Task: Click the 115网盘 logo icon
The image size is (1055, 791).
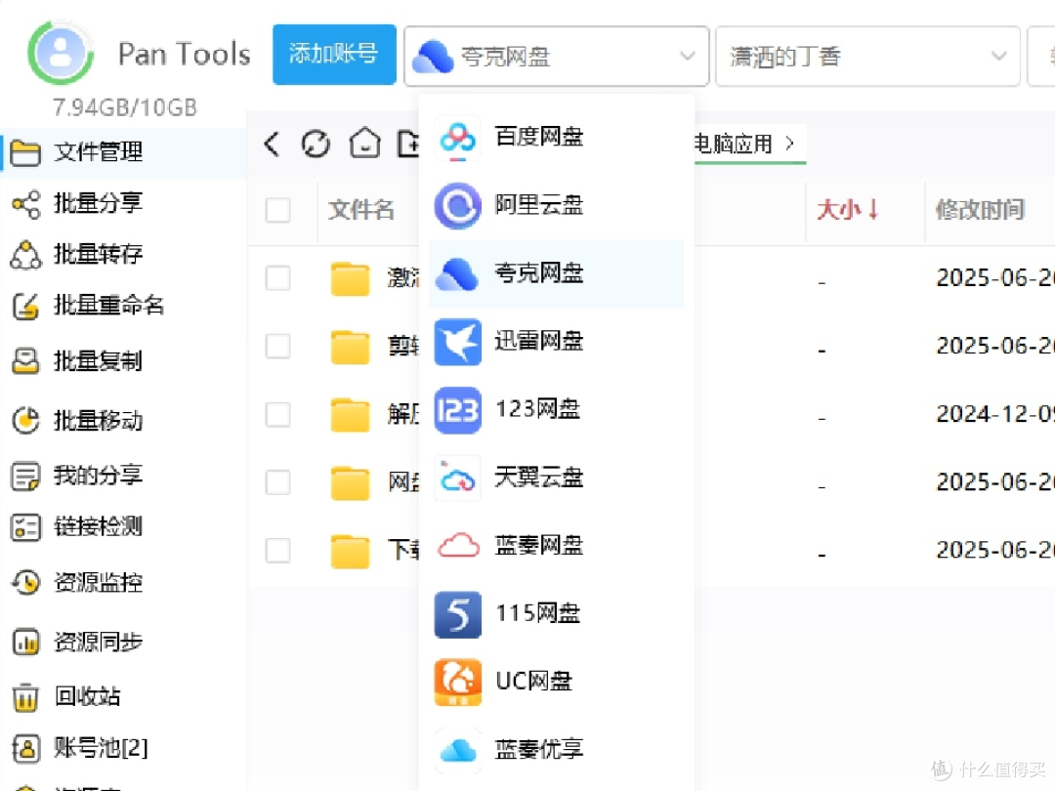Action: tap(457, 615)
